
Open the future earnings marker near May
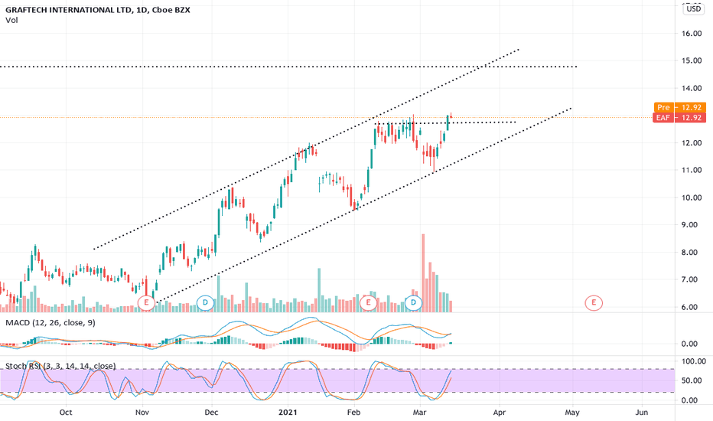coord(594,302)
